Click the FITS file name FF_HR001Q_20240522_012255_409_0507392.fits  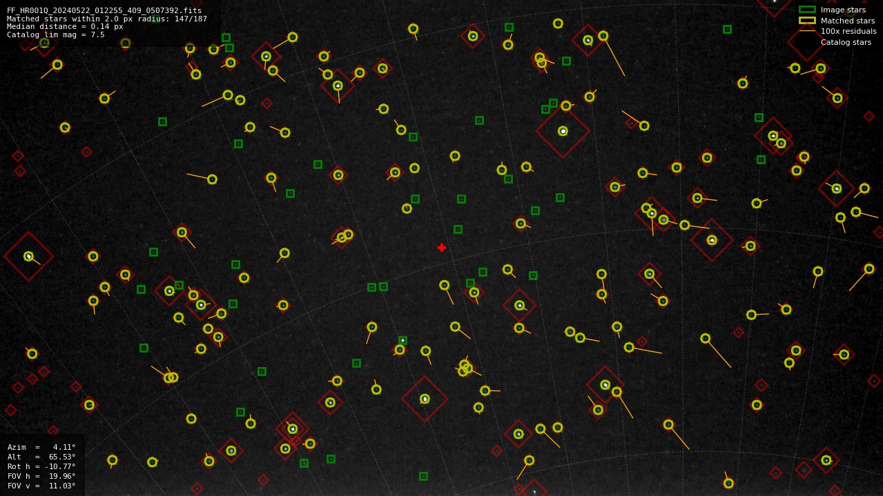point(104,10)
